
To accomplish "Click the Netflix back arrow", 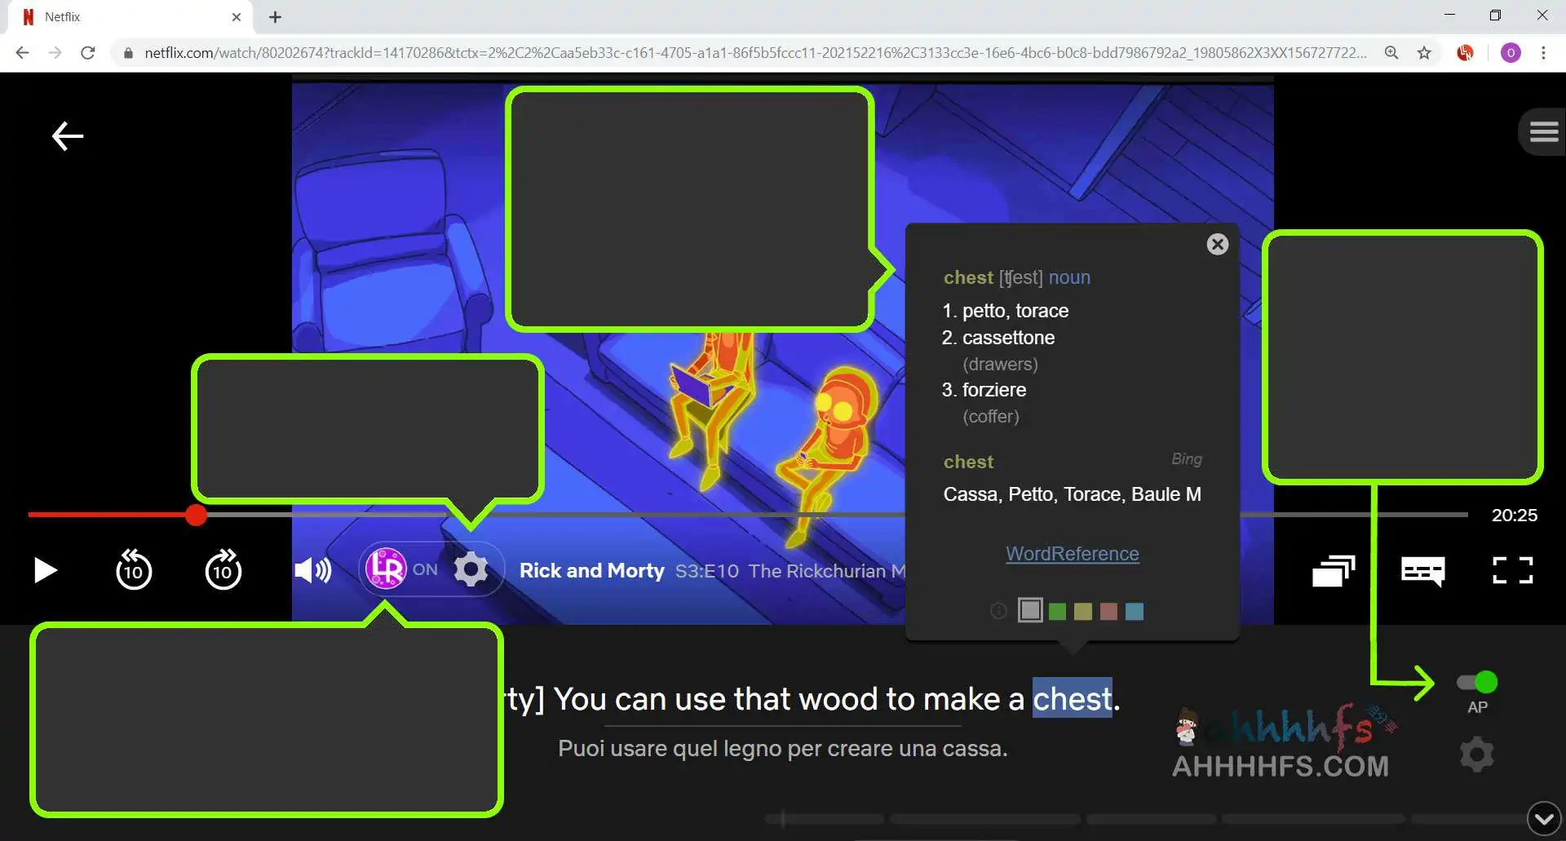I will (x=68, y=135).
